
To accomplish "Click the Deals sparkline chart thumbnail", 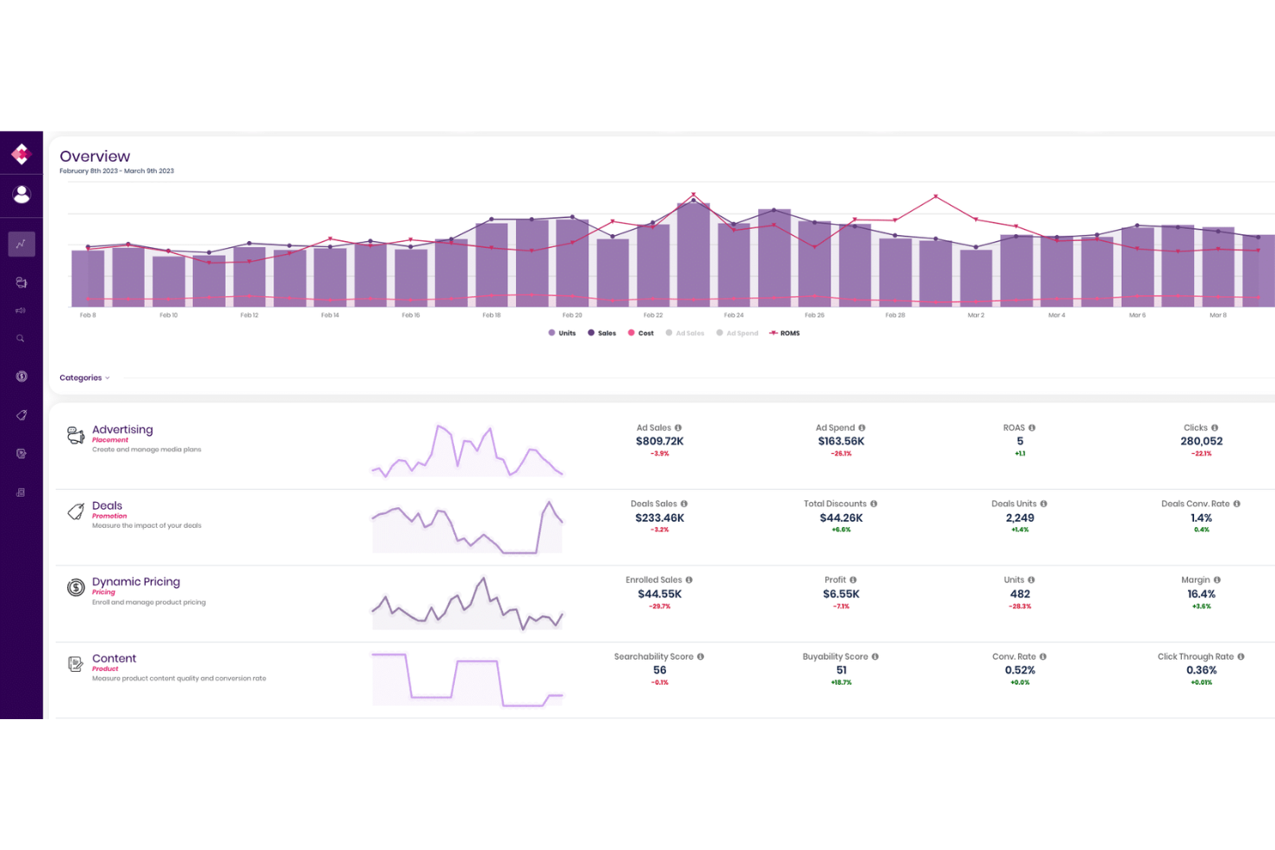I will coord(466,525).
